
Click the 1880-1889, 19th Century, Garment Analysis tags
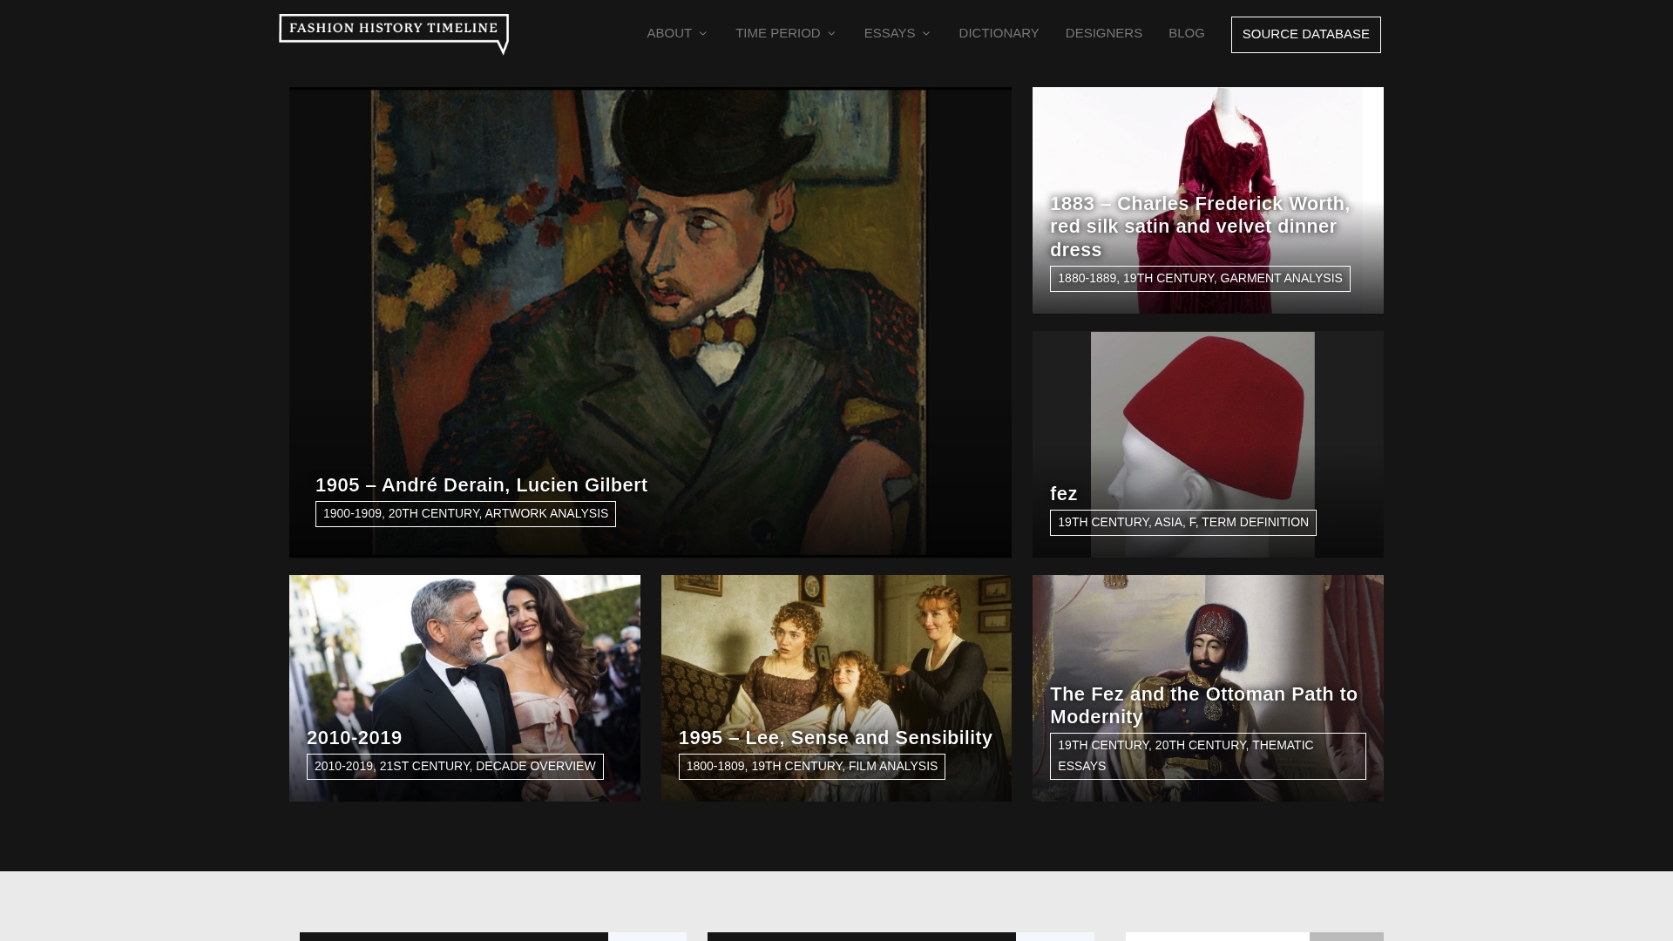(1200, 279)
